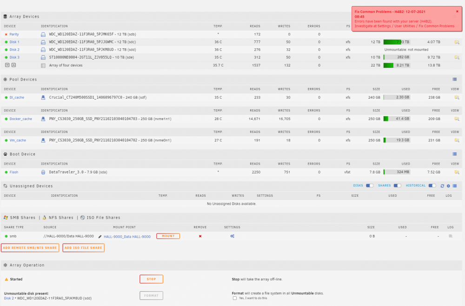
Task: Click the '//HALL-9000/Data HALL-9000' source text
Action: [x=68, y=236]
